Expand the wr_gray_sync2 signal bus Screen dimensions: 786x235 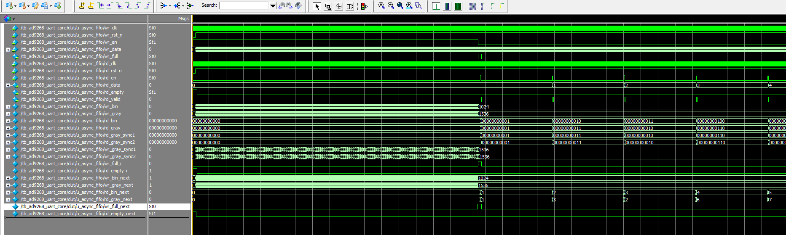click(x=8, y=157)
